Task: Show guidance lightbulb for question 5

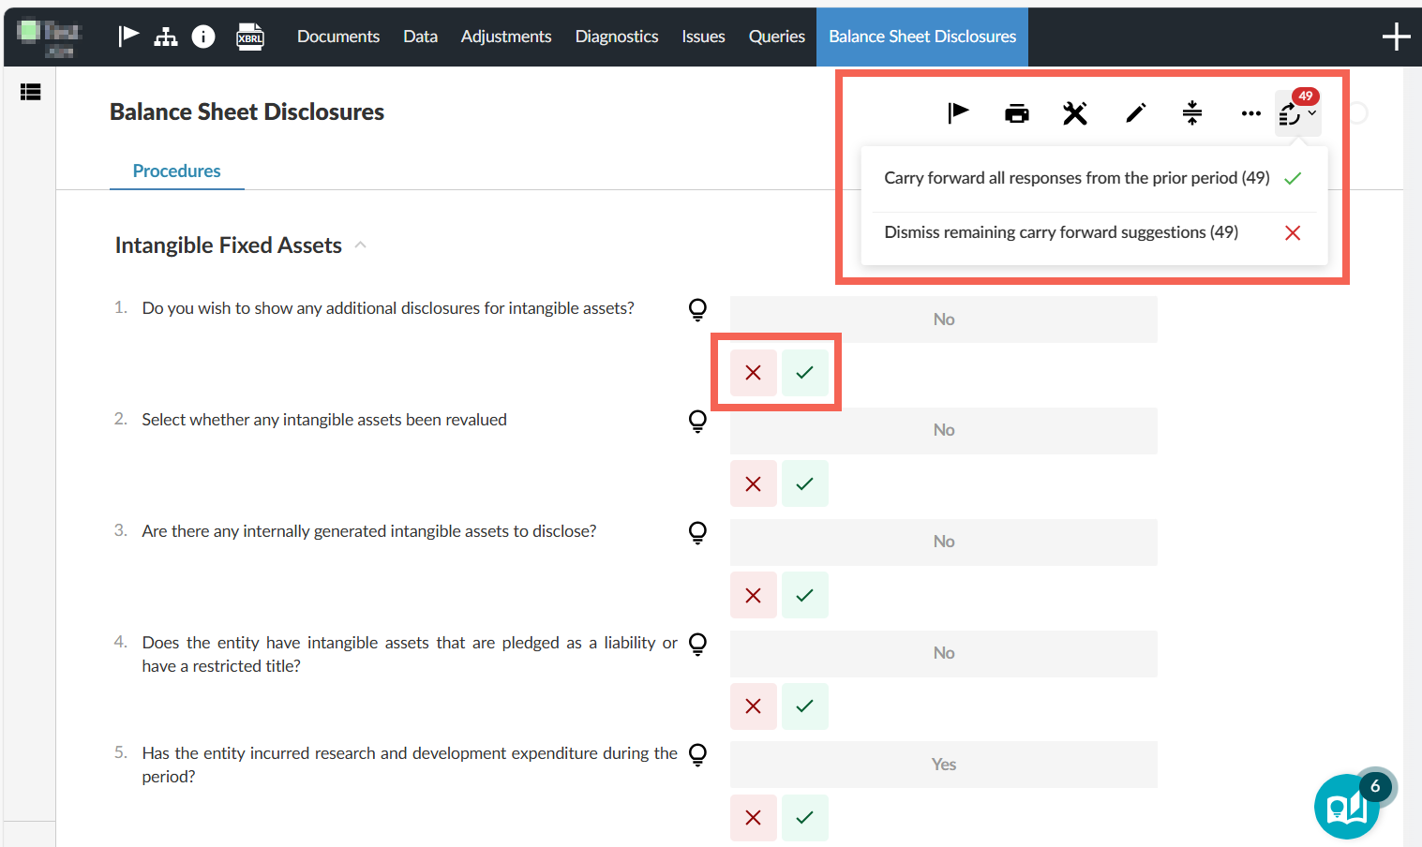Action: point(697,754)
